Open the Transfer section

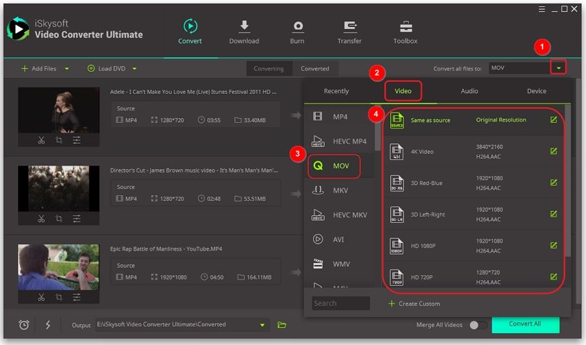(x=350, y=32)
